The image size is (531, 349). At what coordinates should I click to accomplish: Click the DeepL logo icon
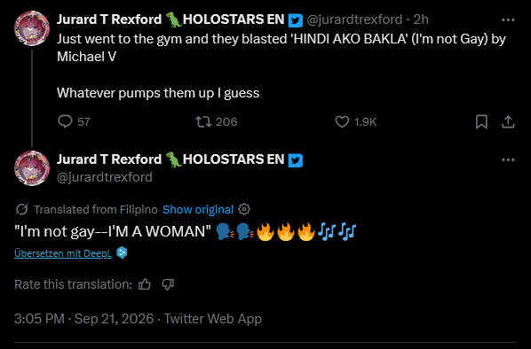coord(122,253)
